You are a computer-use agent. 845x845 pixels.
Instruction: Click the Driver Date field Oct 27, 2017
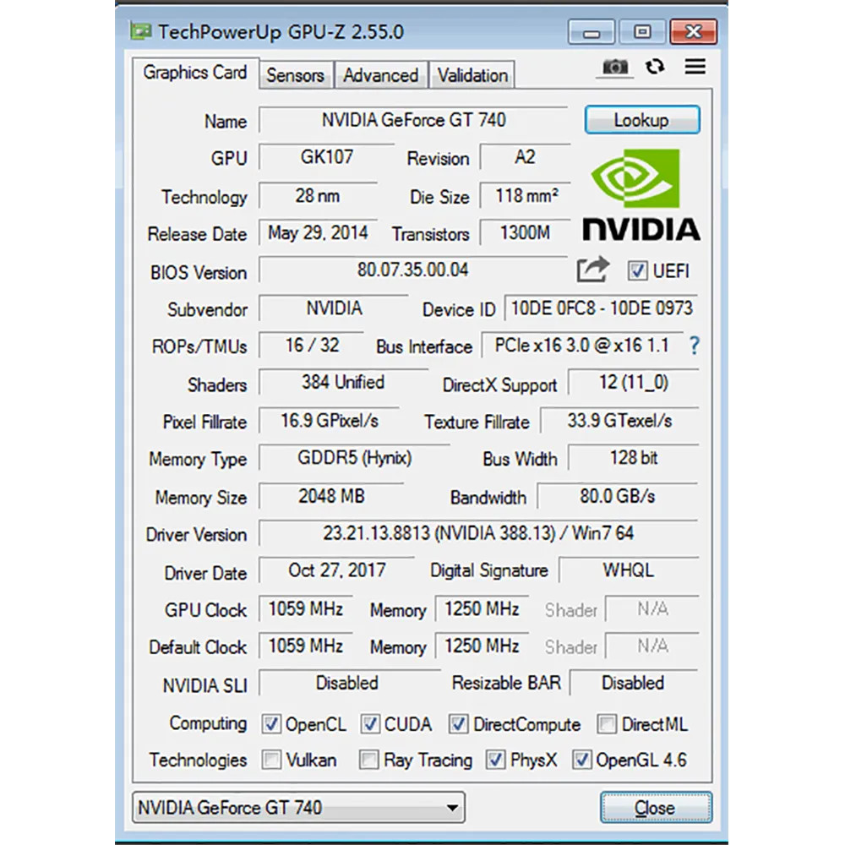[x=337, y=570]
